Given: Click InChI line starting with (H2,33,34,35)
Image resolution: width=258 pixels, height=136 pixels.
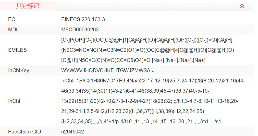Looking at the screenshot, I should coord(141,122).
